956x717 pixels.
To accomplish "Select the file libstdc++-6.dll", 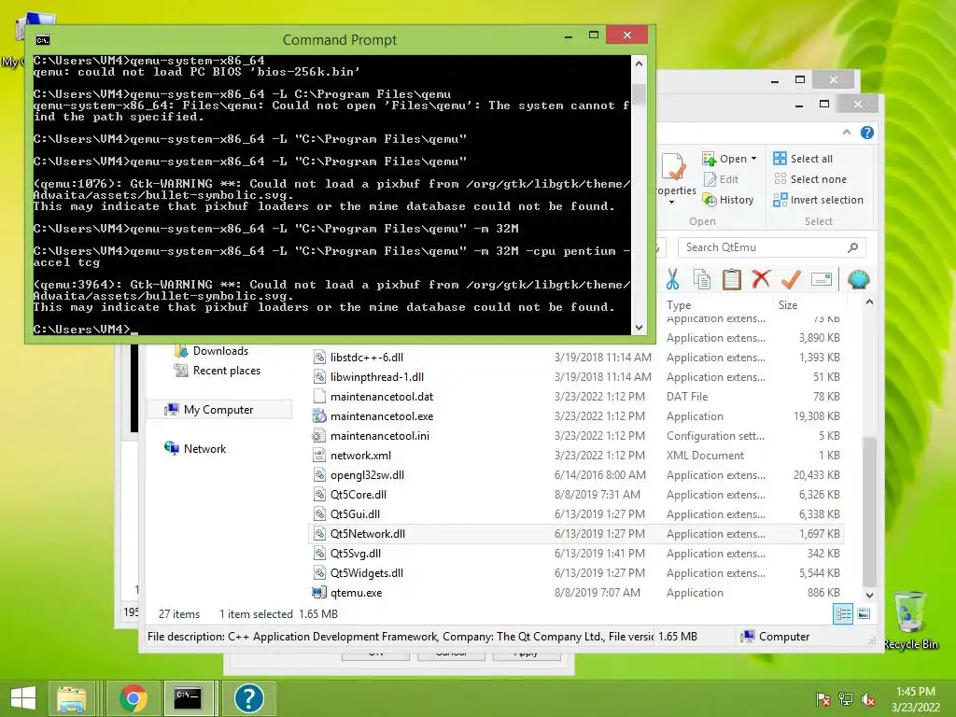I will 366,358.
